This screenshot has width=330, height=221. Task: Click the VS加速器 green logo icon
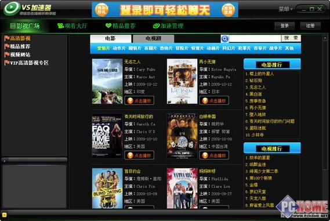tap(12, 9)
